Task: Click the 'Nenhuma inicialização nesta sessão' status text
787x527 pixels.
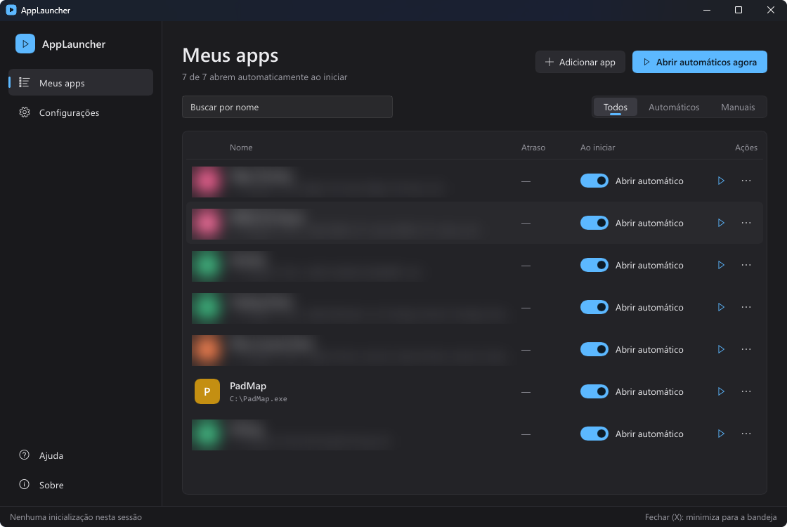Action: click(x=76, y=517)
